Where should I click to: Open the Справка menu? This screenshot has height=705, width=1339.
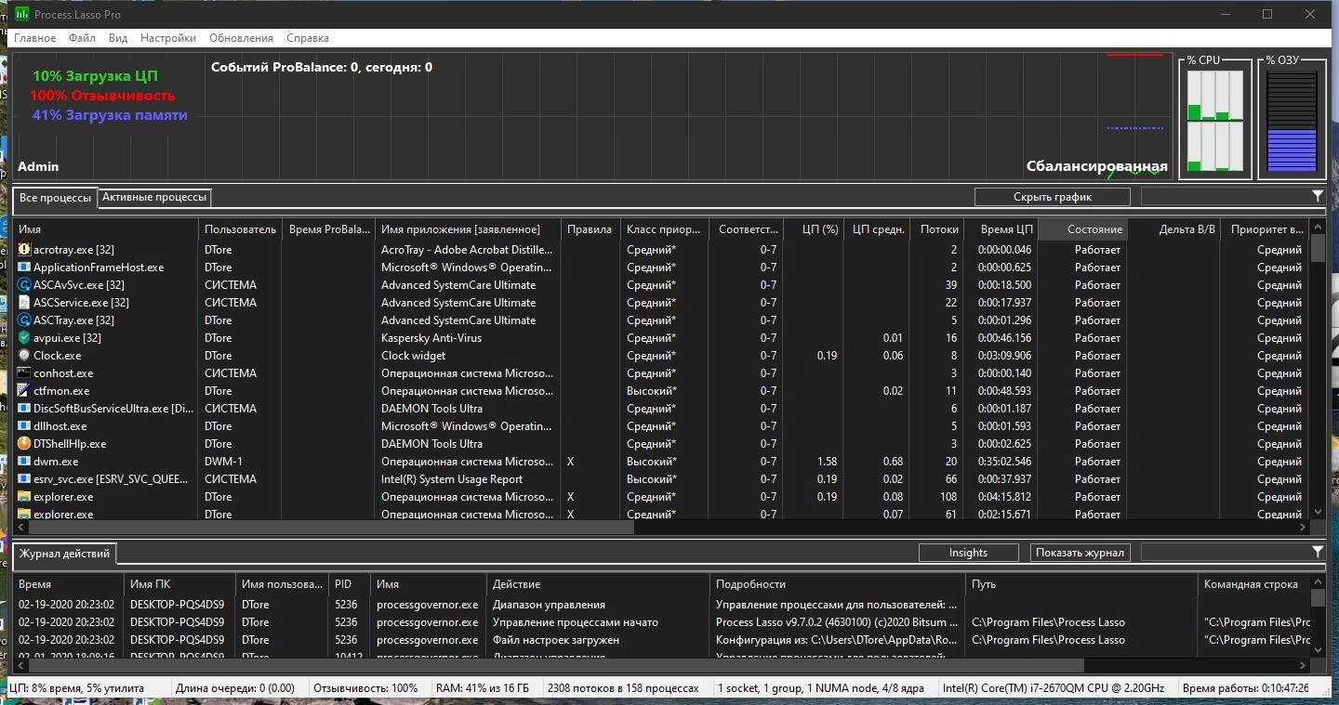308,38
